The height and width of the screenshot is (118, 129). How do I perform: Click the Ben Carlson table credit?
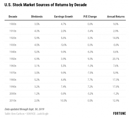point(15,114)
